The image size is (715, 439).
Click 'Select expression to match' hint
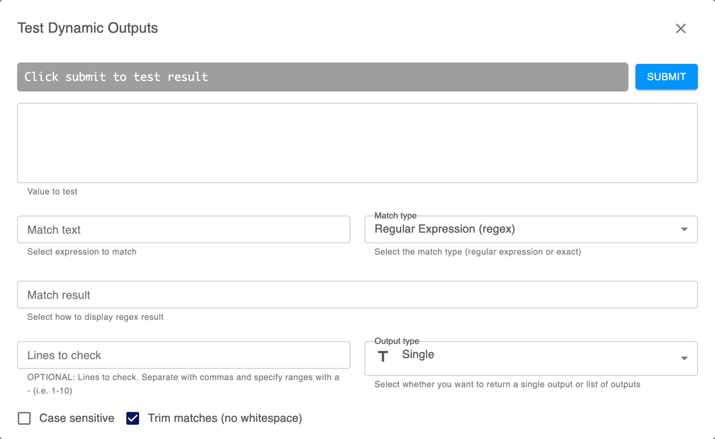[x=82, y=251]
